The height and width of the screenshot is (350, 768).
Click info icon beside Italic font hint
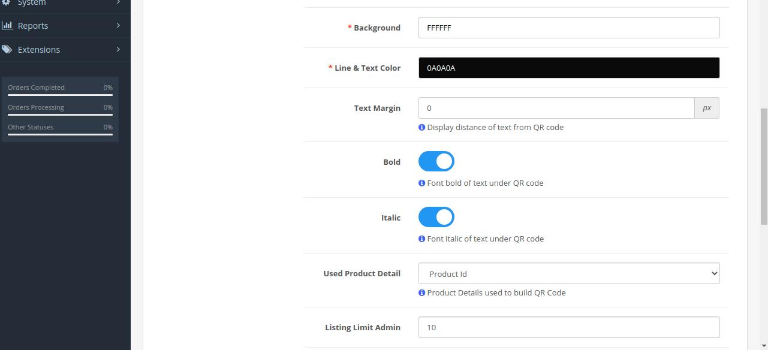421,239
